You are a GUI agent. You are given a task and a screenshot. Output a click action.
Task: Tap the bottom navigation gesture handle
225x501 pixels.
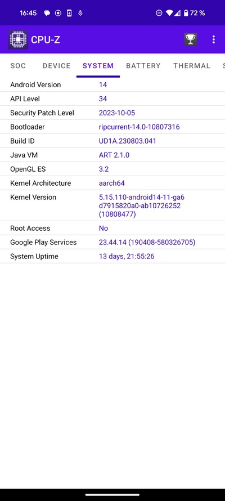[112, 495]
